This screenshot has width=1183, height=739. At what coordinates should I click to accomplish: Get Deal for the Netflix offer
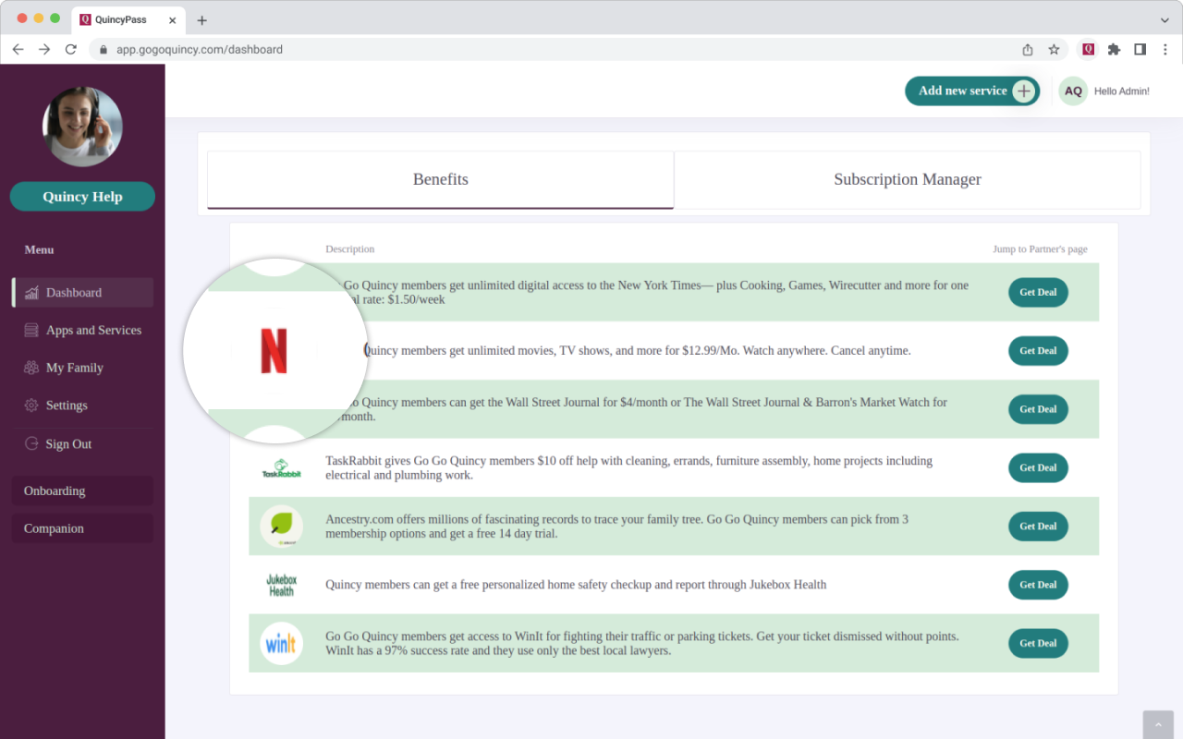coord(1038,351)
